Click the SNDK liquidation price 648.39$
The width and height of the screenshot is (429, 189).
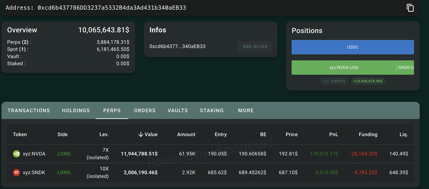(x=399, y=173)
